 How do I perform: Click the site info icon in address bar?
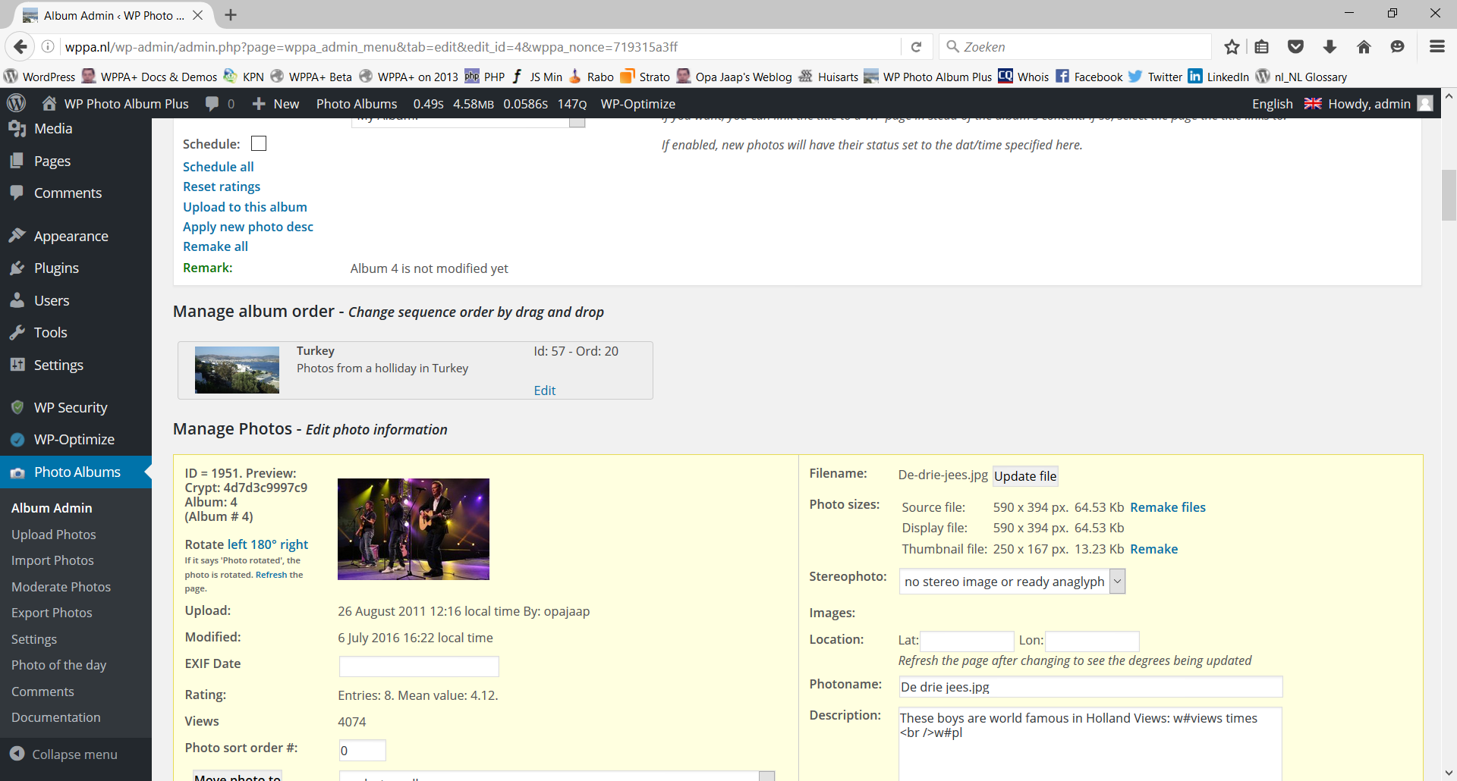pyautogui.click(x=47, y=47)
